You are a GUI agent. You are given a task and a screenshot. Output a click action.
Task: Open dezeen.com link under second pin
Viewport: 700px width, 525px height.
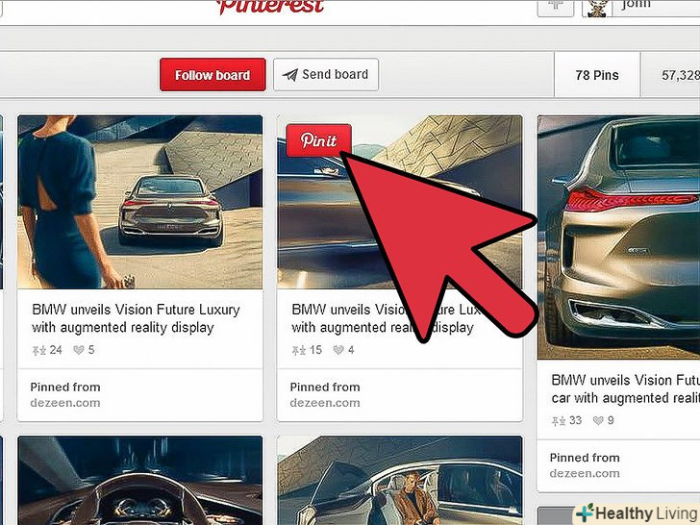click(x=325, y=403)
